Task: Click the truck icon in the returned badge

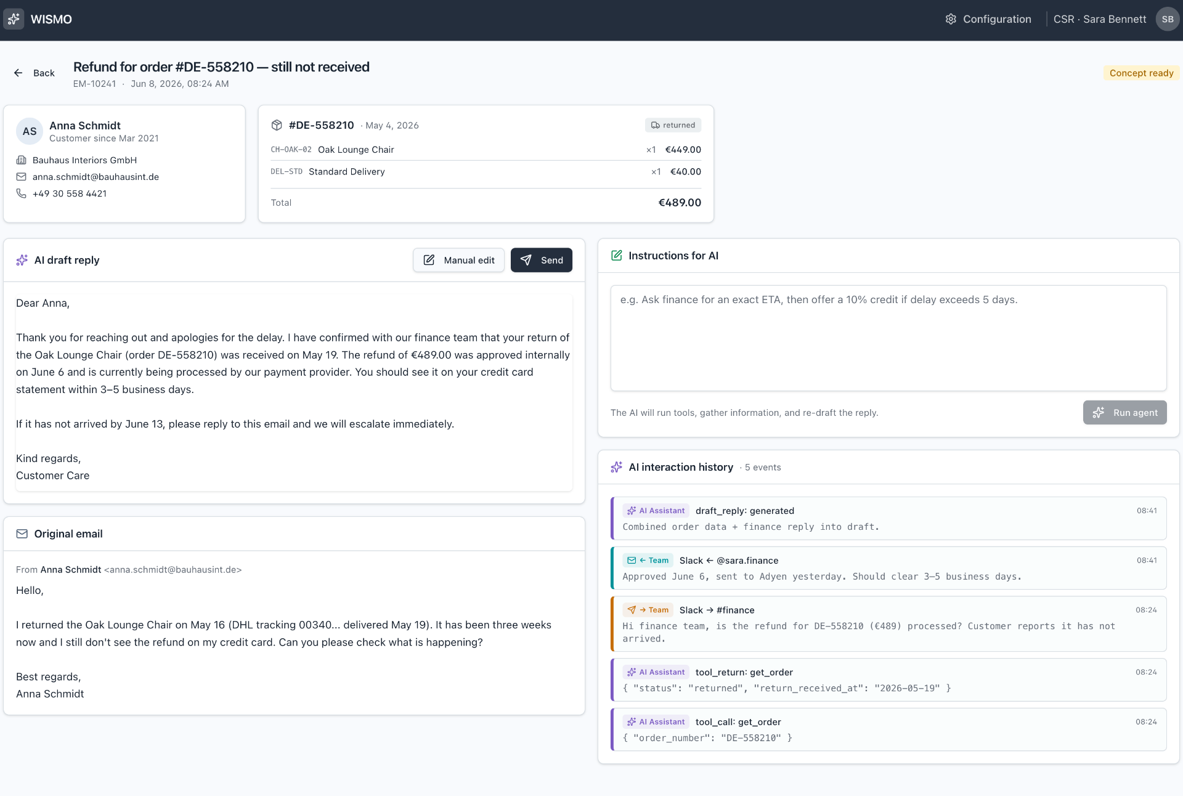Action: [x=655, y=125]
